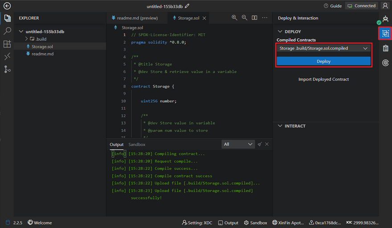This screenshot has height=228, width=392.
Task: Click zoom in magnifier in editor toolbar
Action: pos(234,18)
